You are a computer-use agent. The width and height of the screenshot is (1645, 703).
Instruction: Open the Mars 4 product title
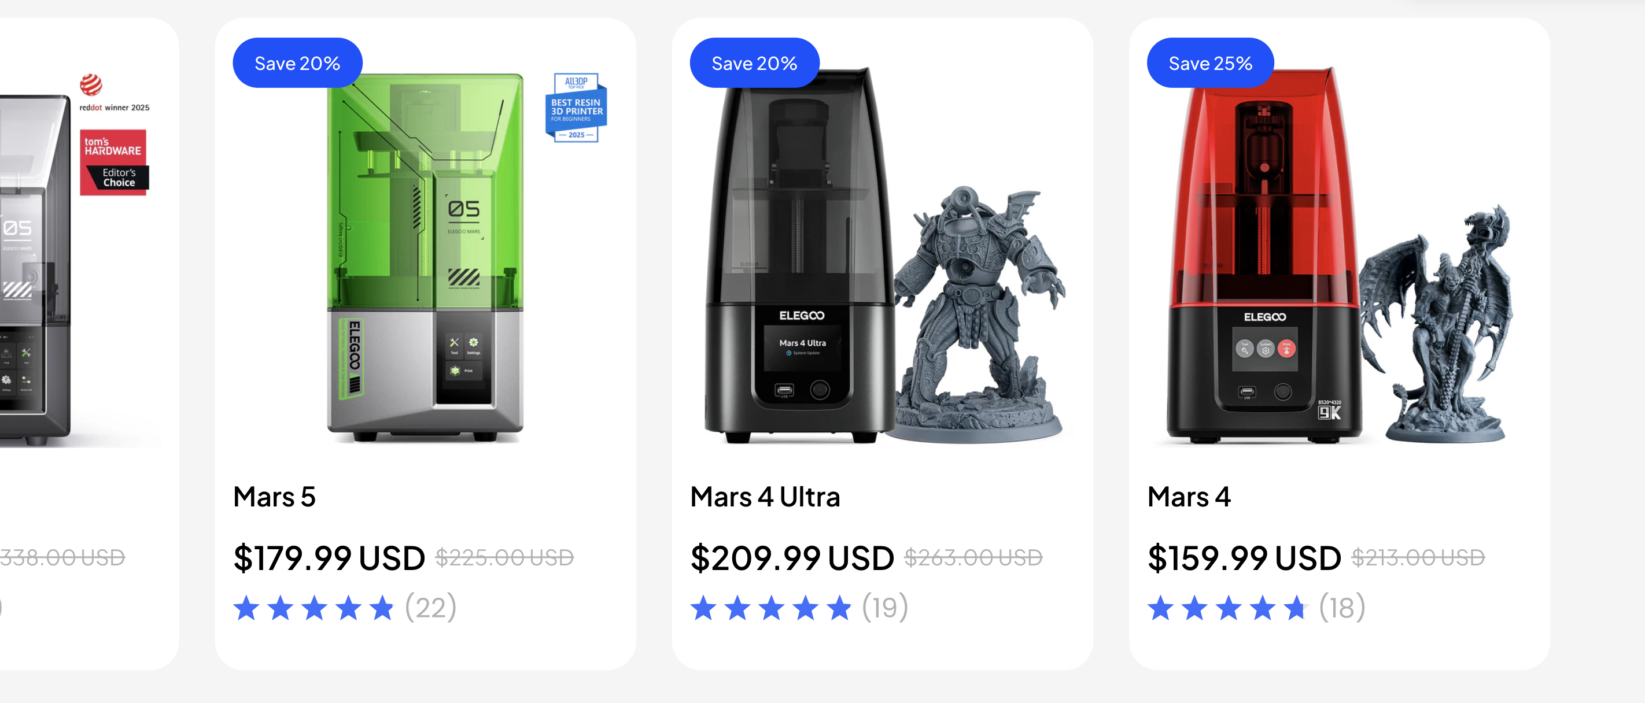click(1189, 496)
